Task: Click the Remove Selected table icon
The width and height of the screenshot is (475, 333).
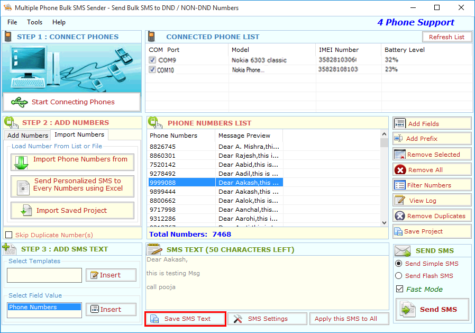Action: point(399,155)
